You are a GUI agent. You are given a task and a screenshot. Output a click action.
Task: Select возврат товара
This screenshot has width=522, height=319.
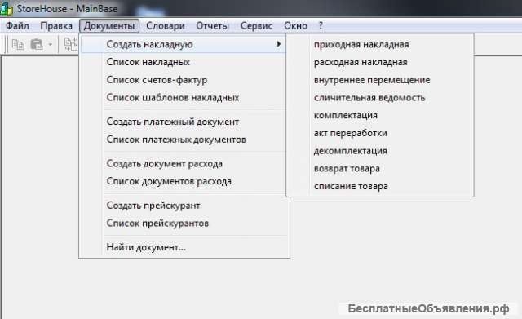pyautogui.click(x=380, y=169)
